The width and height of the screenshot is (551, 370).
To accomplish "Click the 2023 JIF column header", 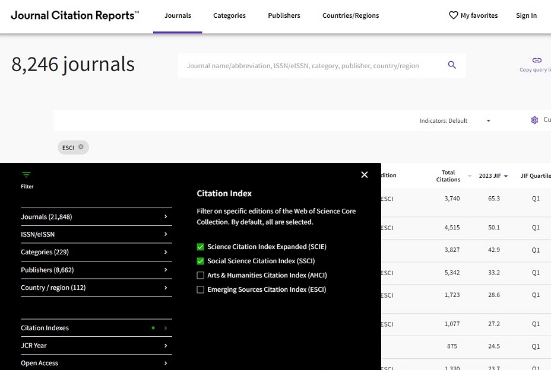I will pyautogui.click(x=489, y=176).
